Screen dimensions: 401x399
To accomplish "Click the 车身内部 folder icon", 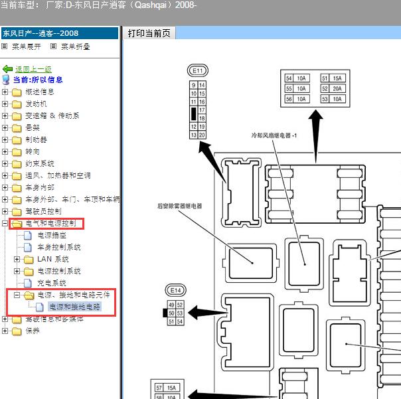I will pyautogui.click(x=17, y=188).
